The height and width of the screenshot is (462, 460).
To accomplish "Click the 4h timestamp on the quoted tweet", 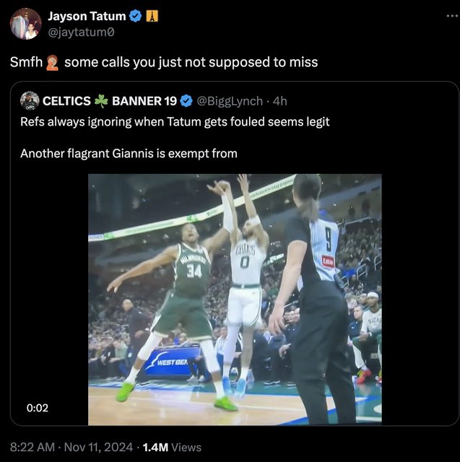I will [279, 100].
